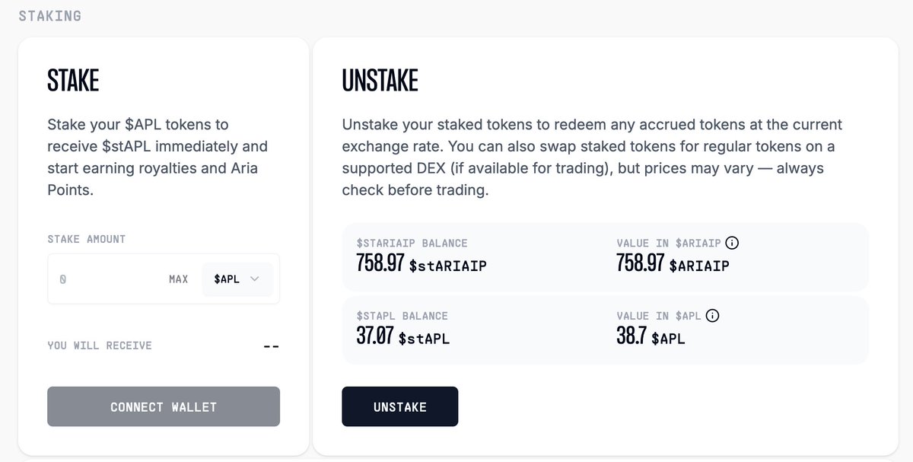Click the STAKING section heading
The image size is (913, 462).
point(49,15)
